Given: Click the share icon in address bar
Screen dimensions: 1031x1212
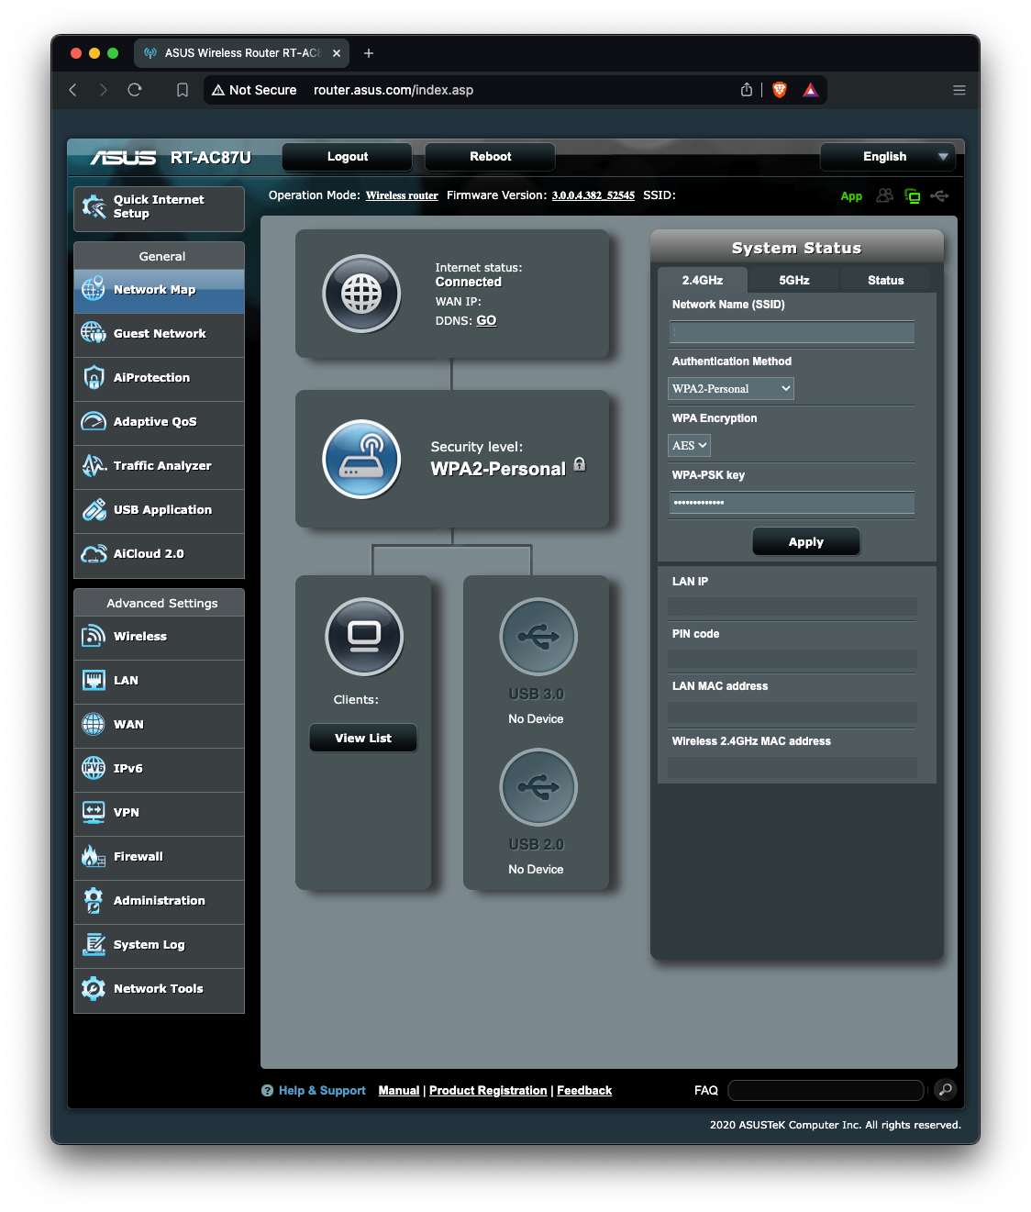Looking at the screenshot, I should pyautogui.click(x=747, y=90).
